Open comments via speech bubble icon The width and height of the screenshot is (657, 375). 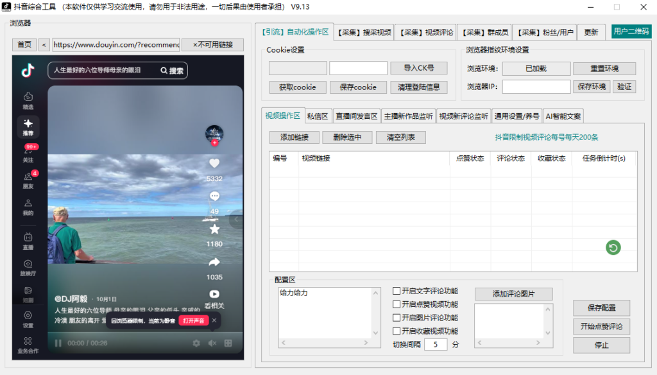(x=214, y=196)
